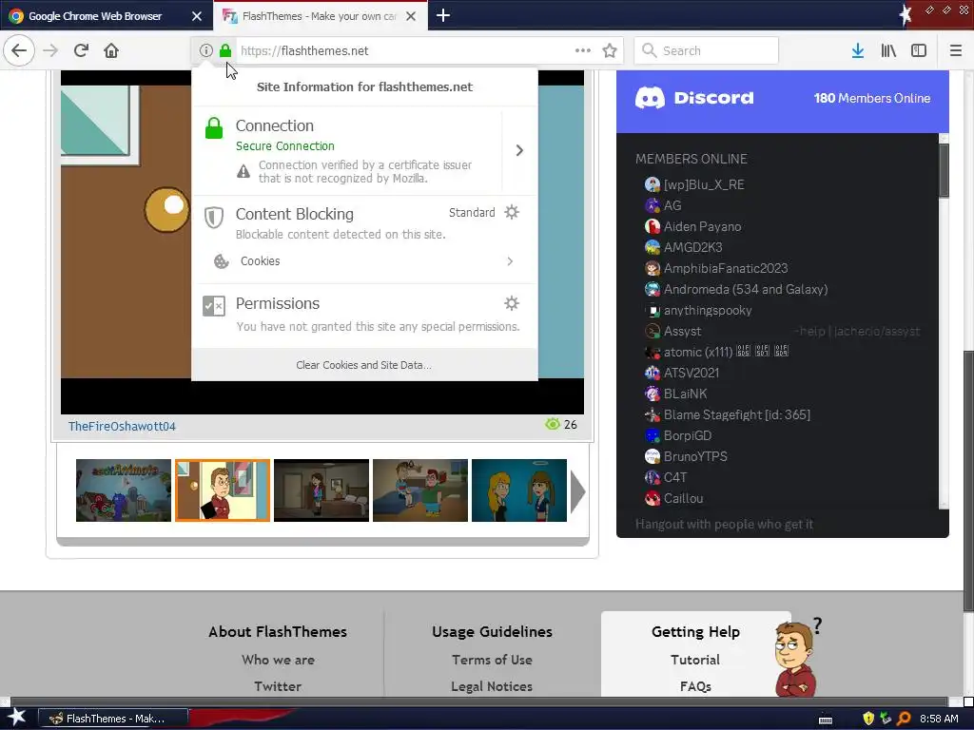
Task: Click Blame Stagefight member entry
Action: (728, 414)
